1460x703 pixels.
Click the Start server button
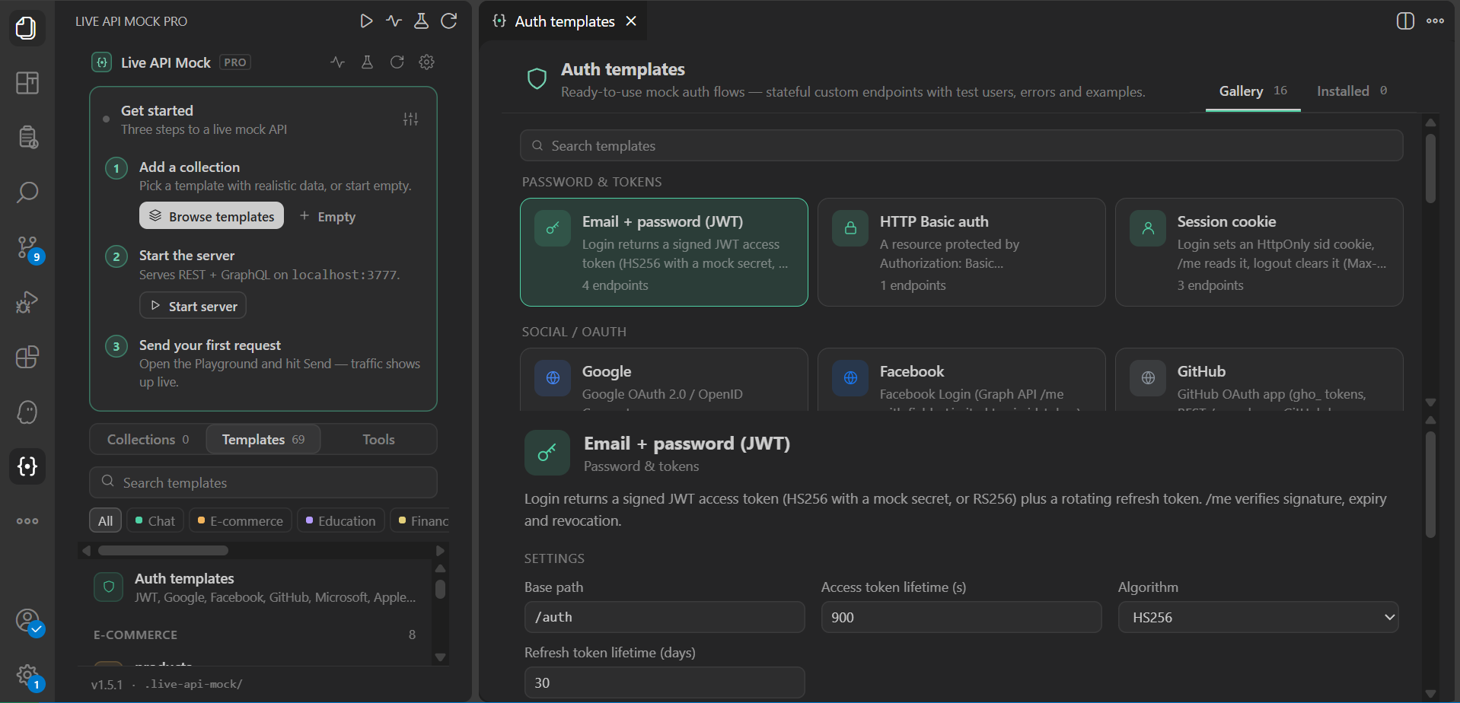pos(193,306)
